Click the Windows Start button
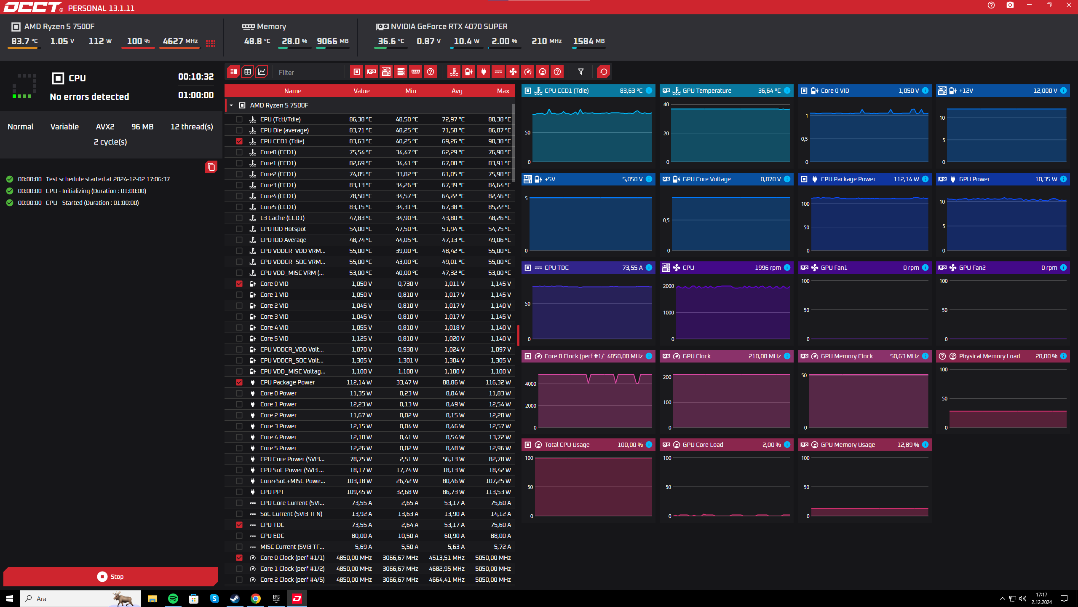The width and height of the screenshot is (1078, 607). (9, 599)
